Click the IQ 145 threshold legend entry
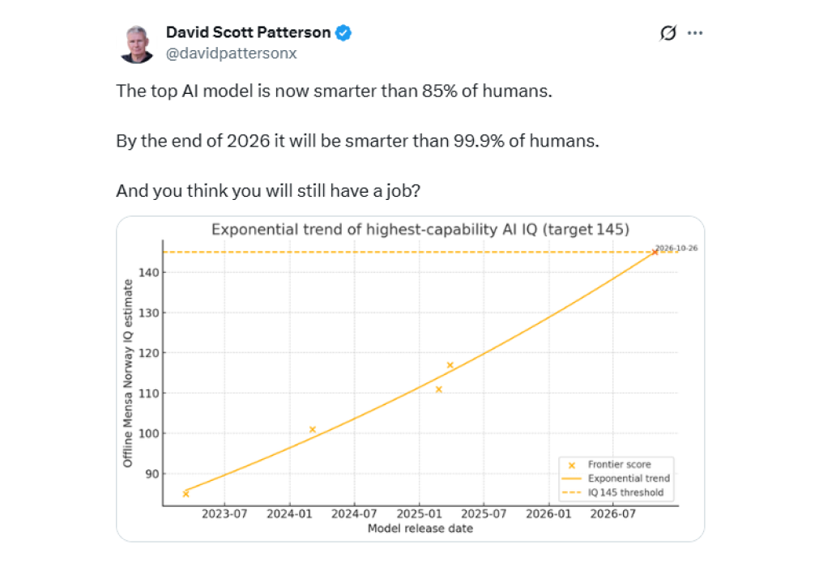This screenshot has height=561, width=819. click(612, 493)
